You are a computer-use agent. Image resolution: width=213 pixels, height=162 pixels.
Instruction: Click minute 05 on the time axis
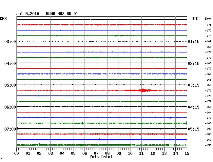tap(73, 153)
